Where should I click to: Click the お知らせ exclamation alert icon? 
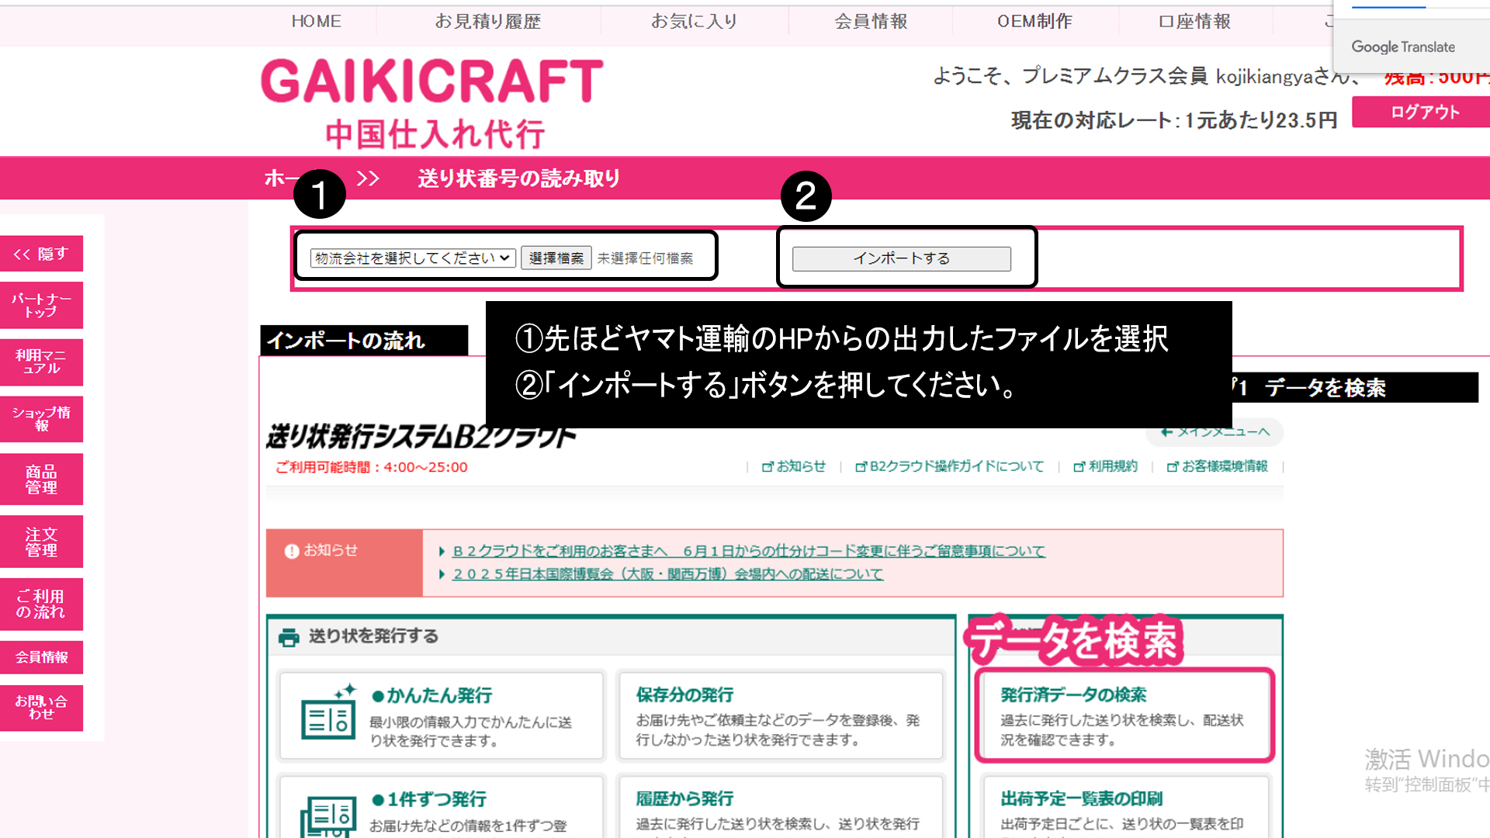point(292,552)
